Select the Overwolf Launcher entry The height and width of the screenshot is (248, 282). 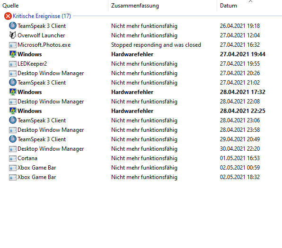pyautogui.click(x=41, y=35)
